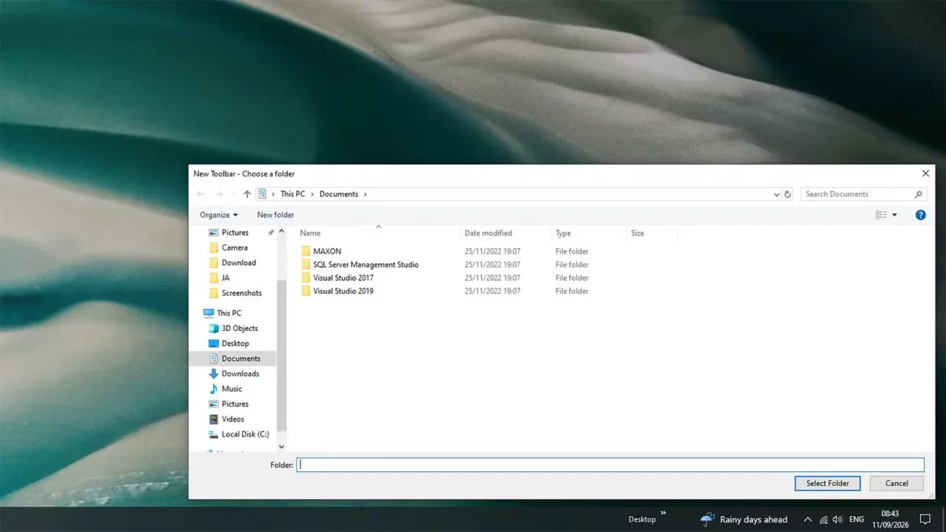Click navigation pane scroll up arrow
Viewport: 946px width, 532px height.
coord(281,232)
